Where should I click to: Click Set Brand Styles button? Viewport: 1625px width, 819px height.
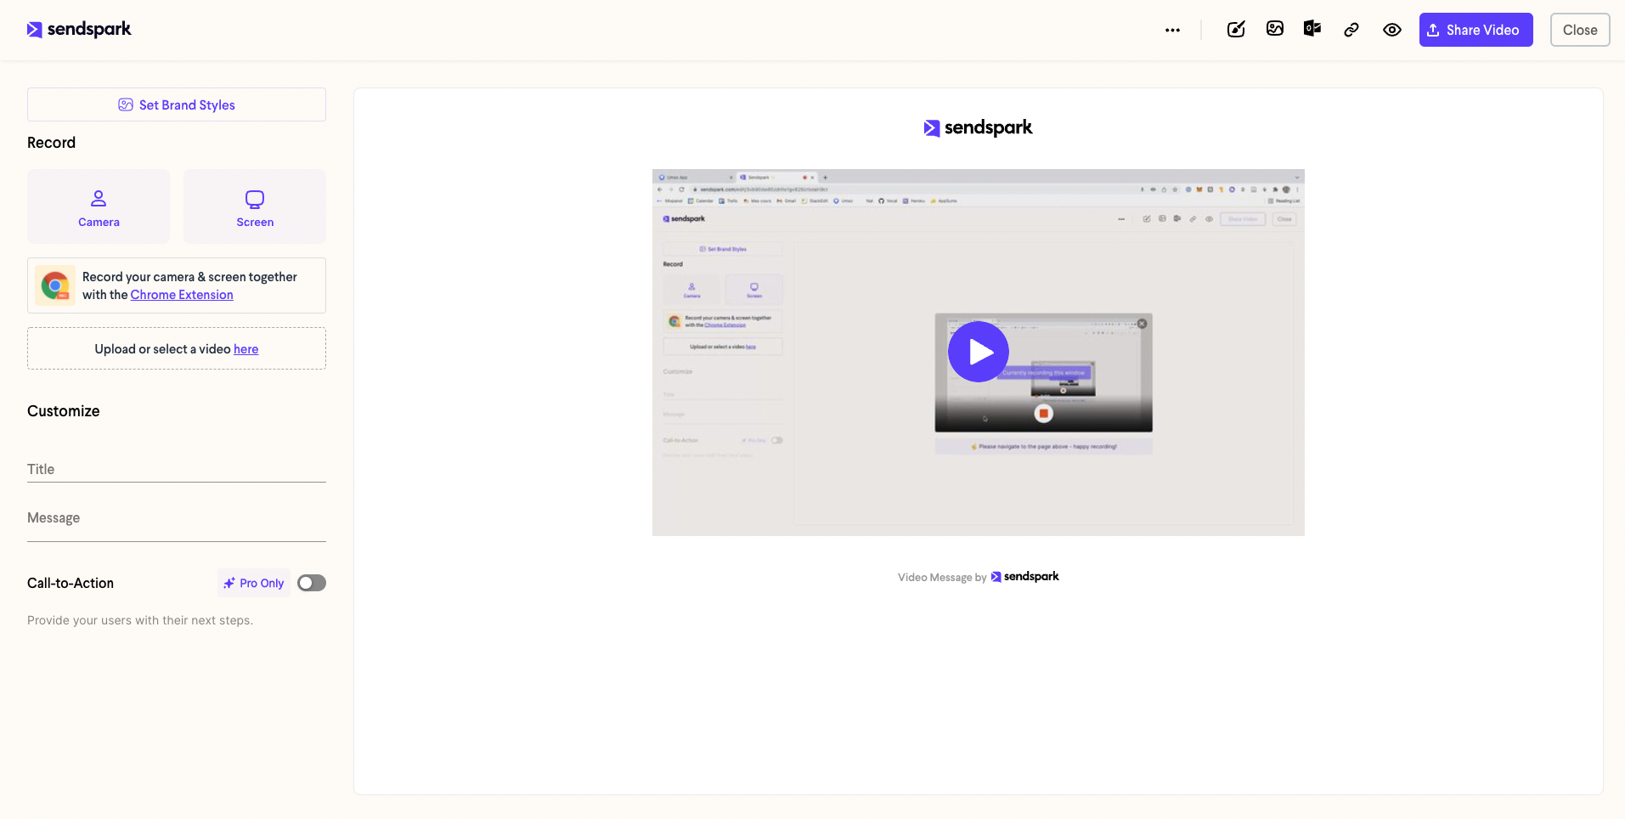[x=177, y=104]
